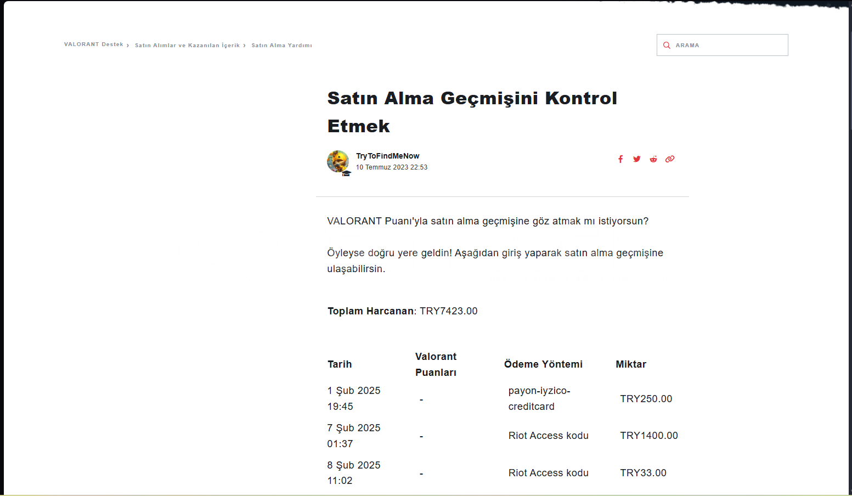The image size is (852, 496).
Task: Select the 'payon-iyzico-creditcard' payment method cell
Action: pyautogui.click(x=539, y=398)
